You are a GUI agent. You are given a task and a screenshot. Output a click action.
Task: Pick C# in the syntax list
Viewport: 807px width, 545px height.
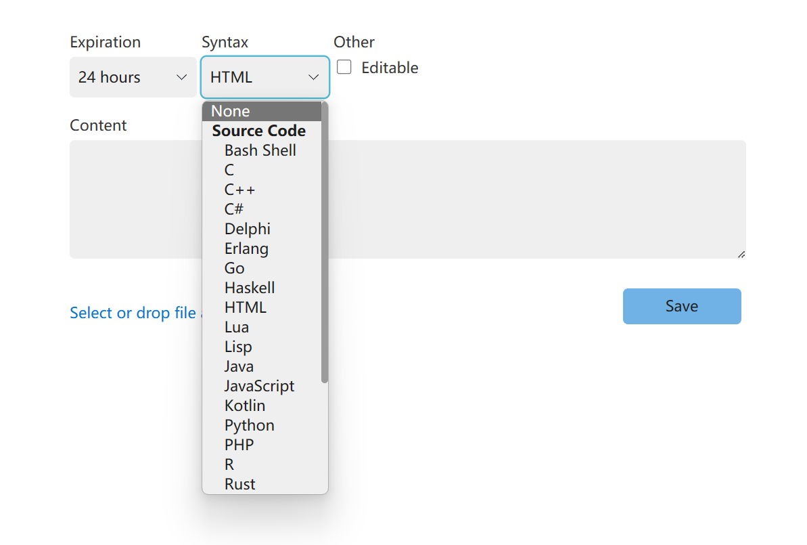tap(234, 209)
